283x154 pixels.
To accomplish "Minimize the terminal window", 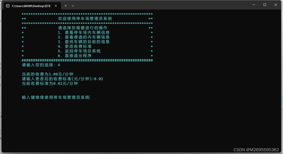I will (254, 5).
